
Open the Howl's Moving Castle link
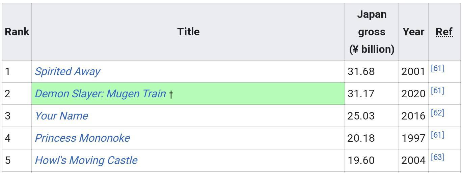click(86, 160)
